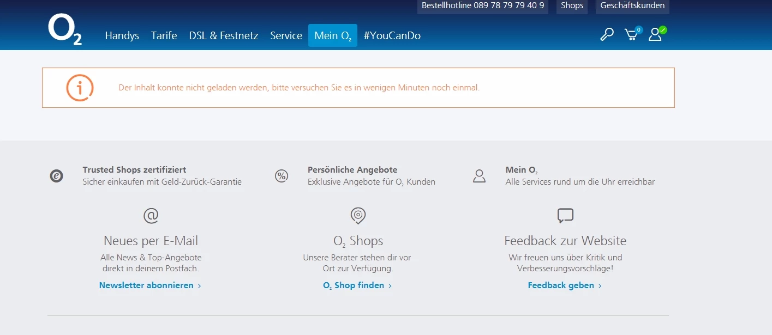Click the Mein O2 person icon in footer

(x=479, y=176)
